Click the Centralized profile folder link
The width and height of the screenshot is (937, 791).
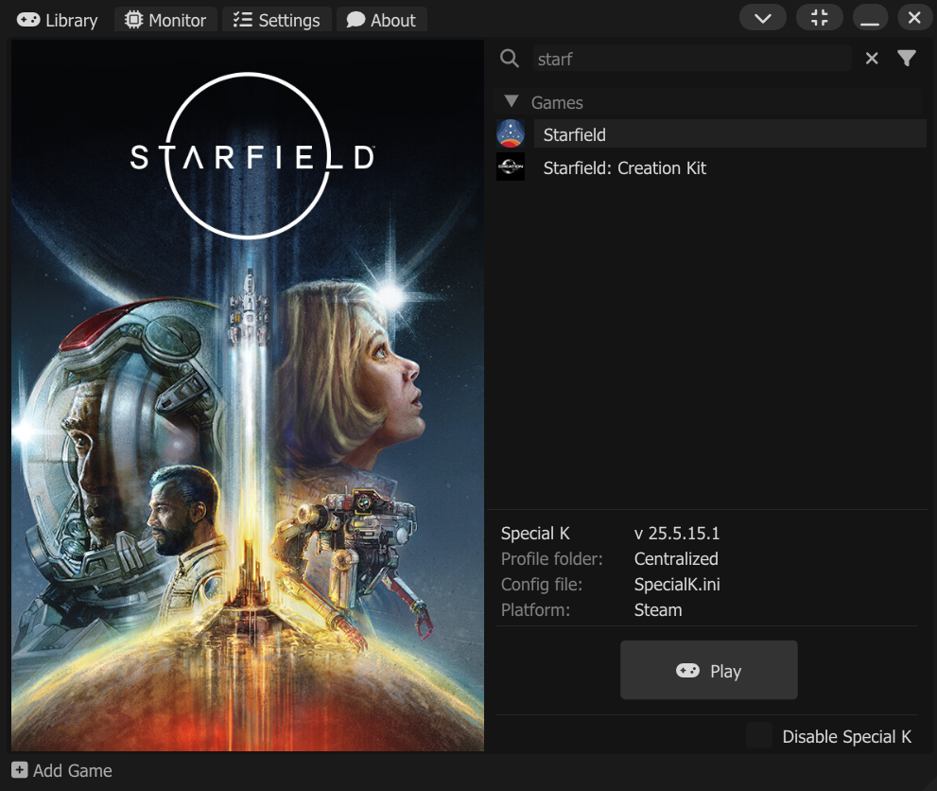tap(676, 559)
